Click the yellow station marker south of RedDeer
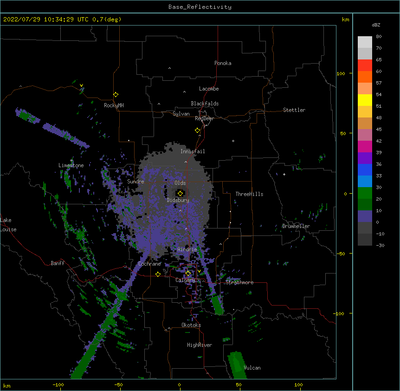 click(198, 130)
